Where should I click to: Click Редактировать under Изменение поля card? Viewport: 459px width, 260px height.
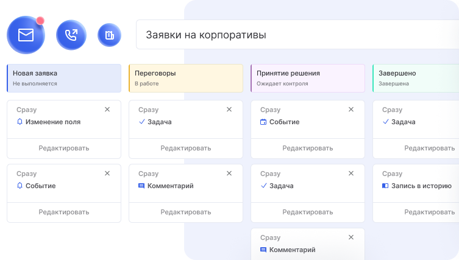(x=64, y=148)
